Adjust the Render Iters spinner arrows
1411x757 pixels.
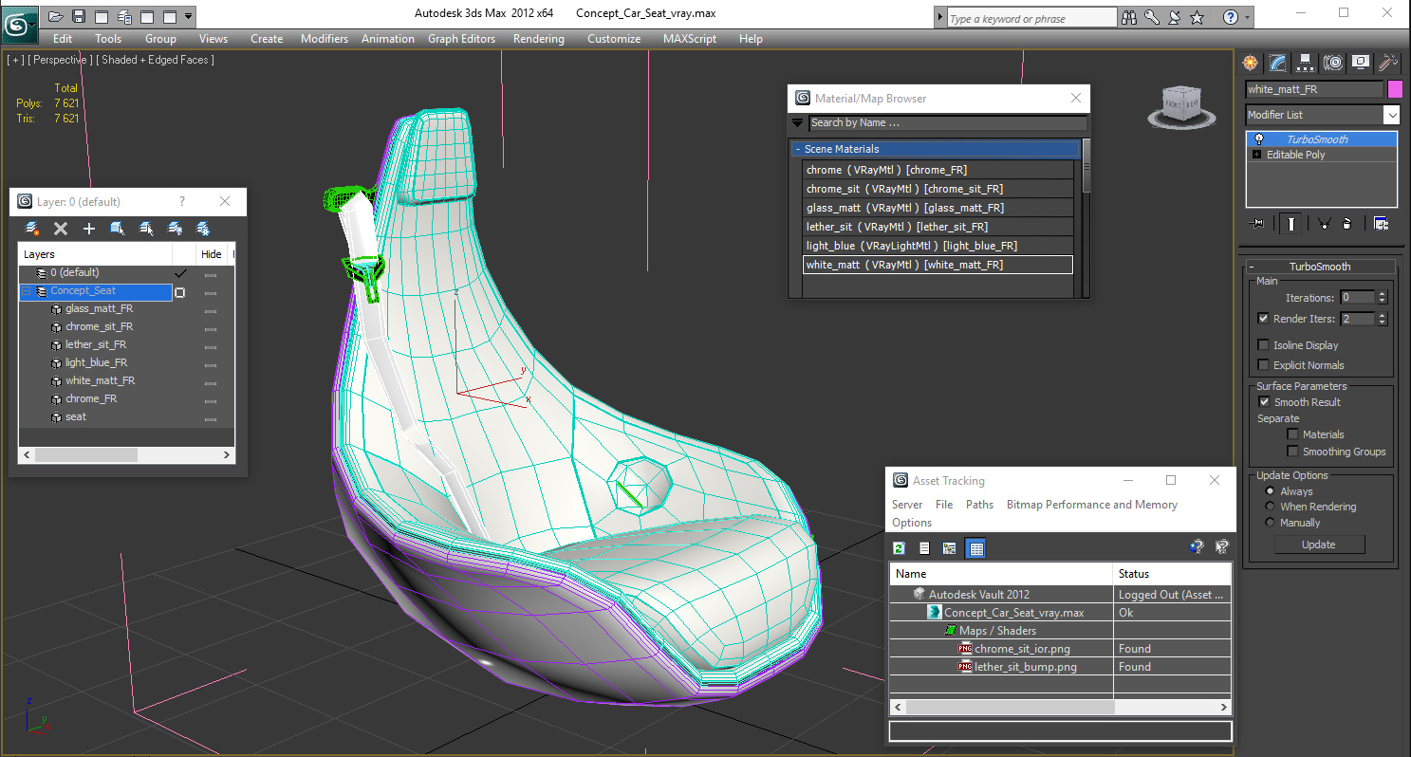point(1382,319)
